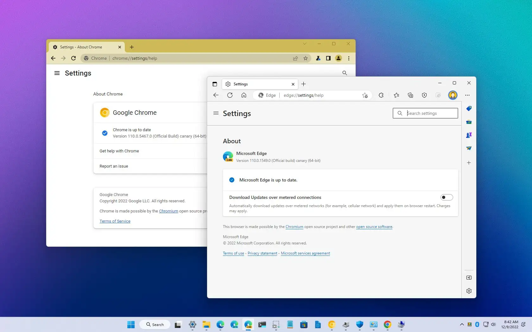The image size is (532, 332).
Task: Open Games from the Edge sidebar
Action: coord(469,135)
